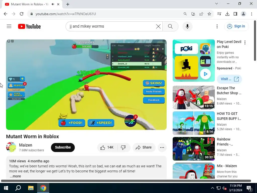Dislike the video
The image size is (257, 193).
[123, 147]
